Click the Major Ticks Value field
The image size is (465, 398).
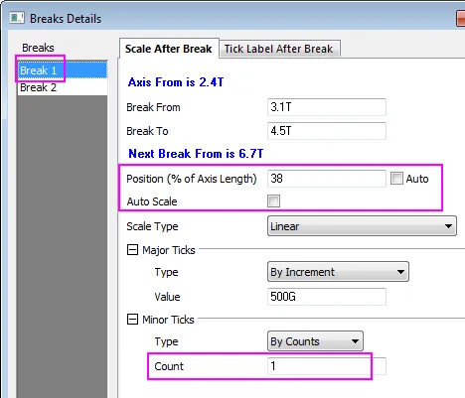(327, 297)
